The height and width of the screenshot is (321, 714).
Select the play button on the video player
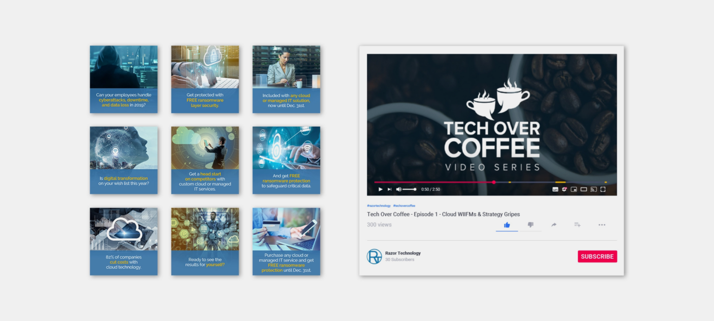click(x=380, y=189)
